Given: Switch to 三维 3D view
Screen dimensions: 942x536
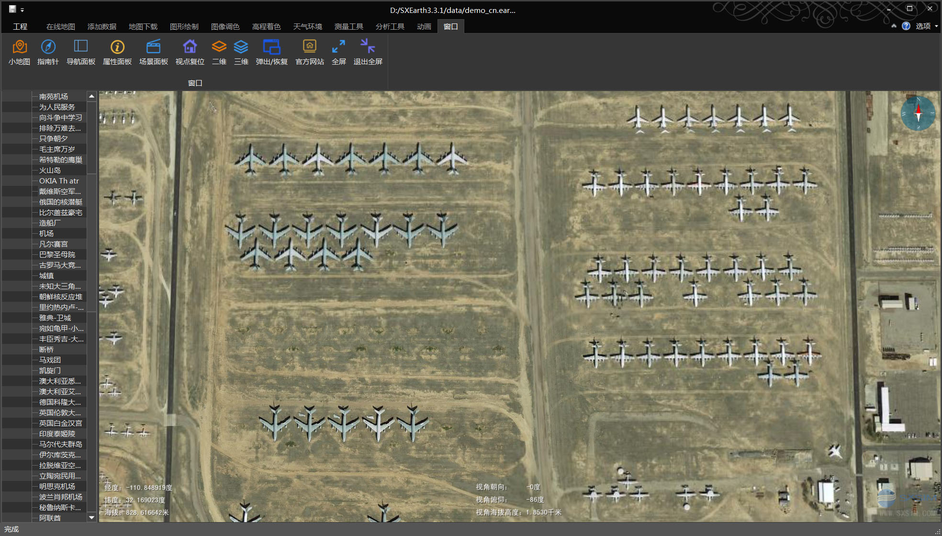Looking at the screenshot, I should click(x=241, y=52).
